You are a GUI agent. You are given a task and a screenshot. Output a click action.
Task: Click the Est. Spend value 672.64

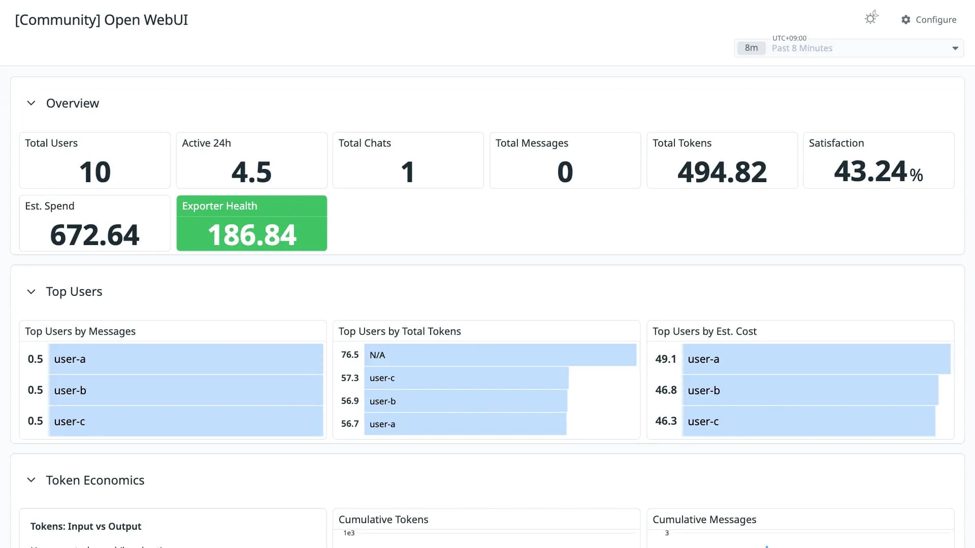[95, 235]
